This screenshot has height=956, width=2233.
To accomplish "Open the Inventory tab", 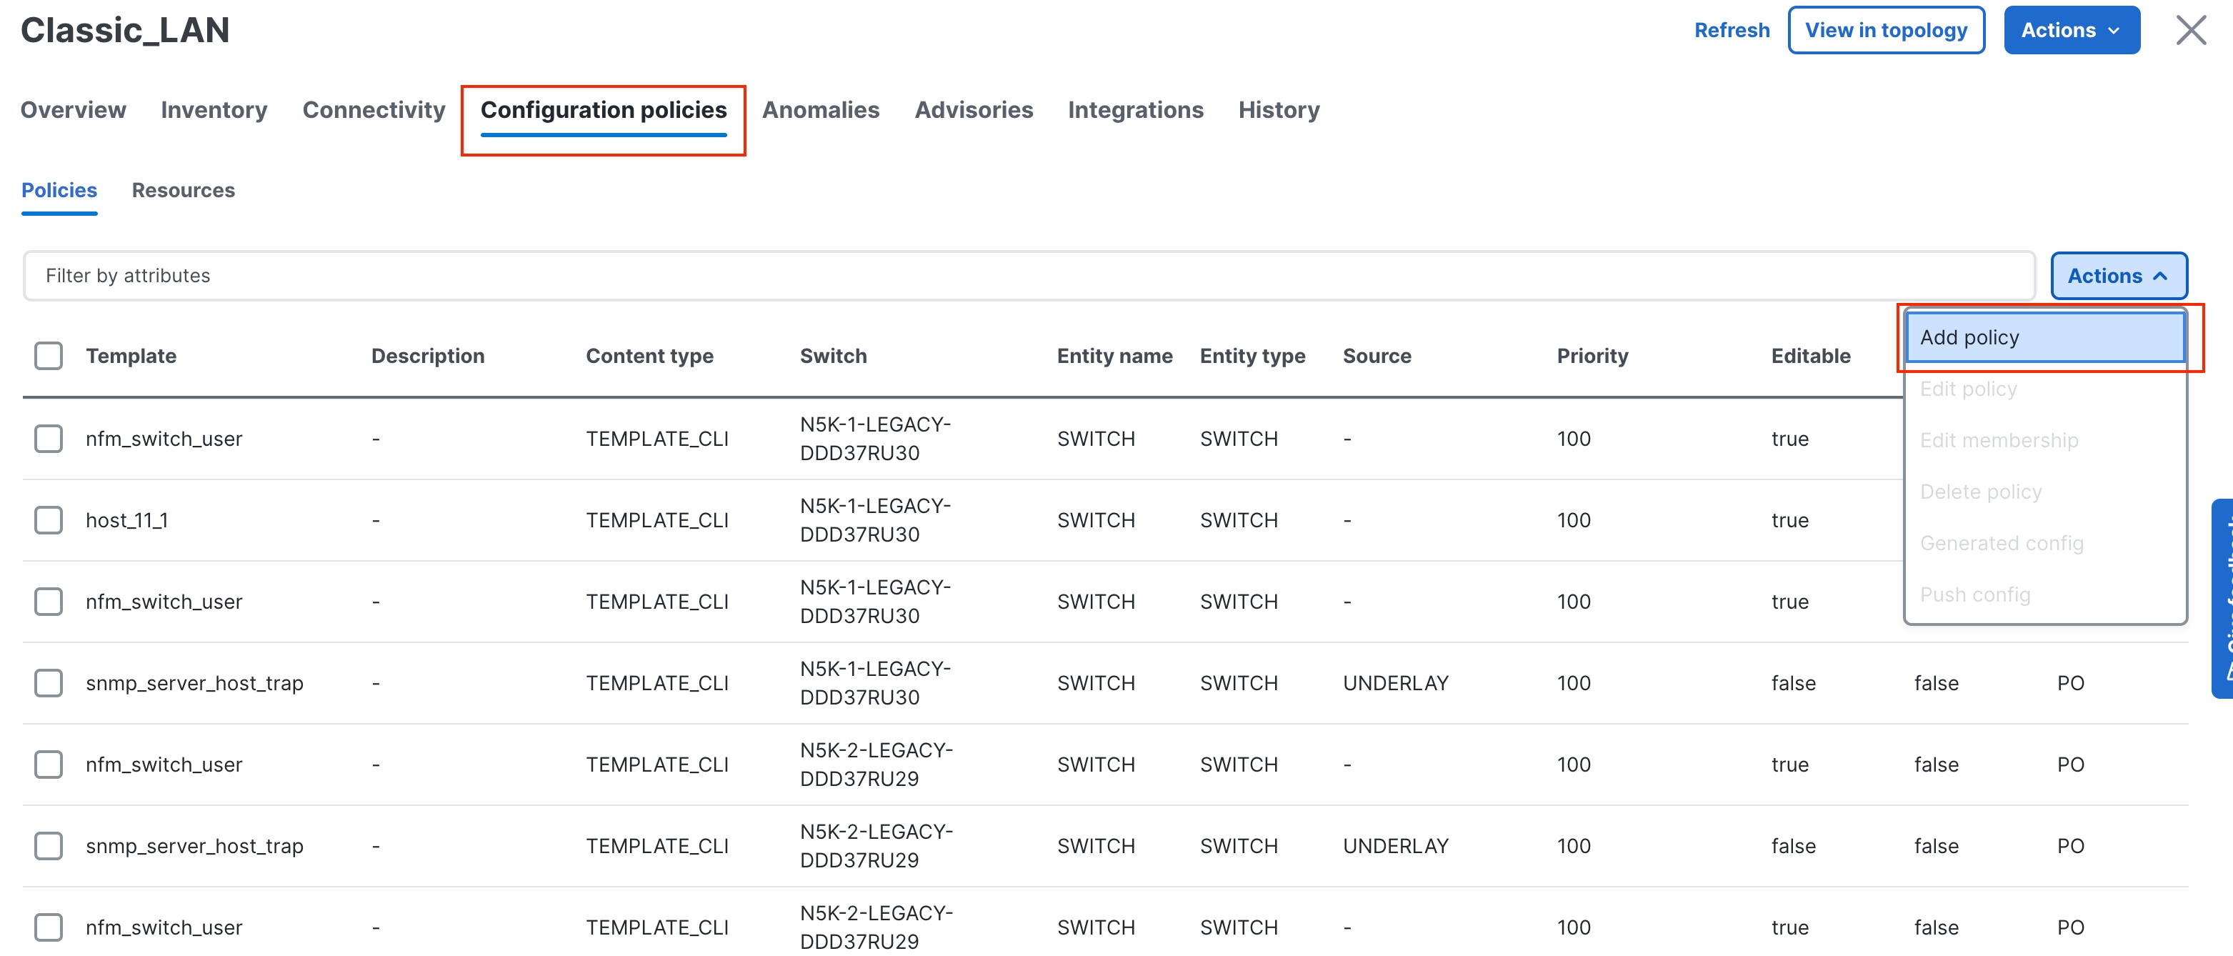I will [214, 110].
